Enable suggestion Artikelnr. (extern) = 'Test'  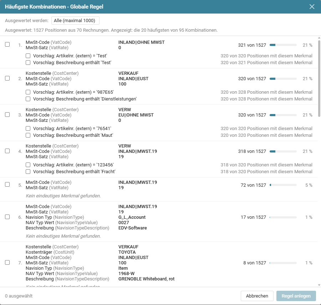pos(28,56)
